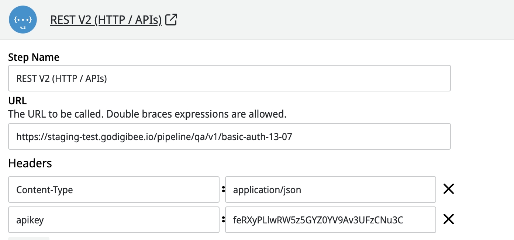The height and width of the screenshot is (240, 514).
Task: Focus the Step Name input field
Action: tap(229, 78)
